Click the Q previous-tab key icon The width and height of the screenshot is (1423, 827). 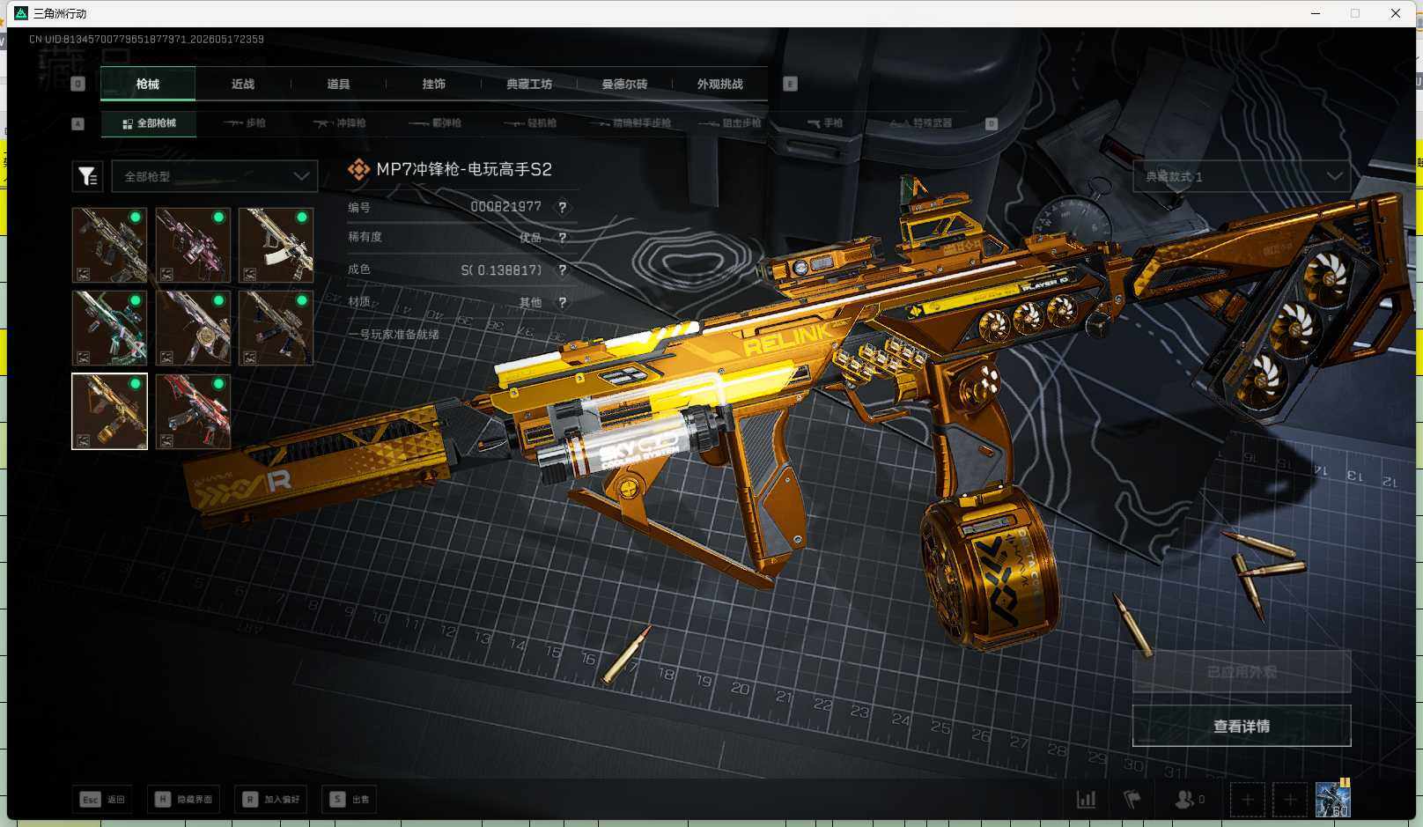click(78, 84)
